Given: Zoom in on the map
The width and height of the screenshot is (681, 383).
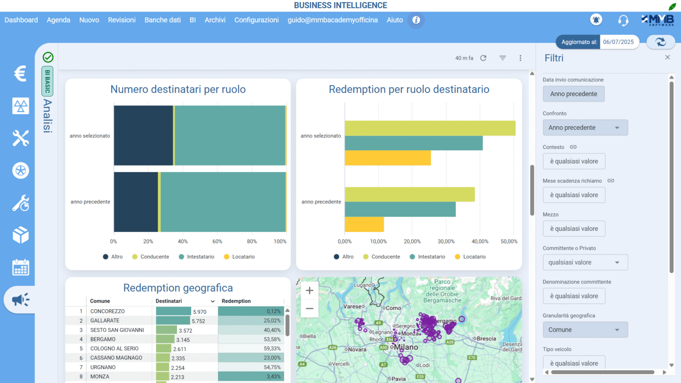Looking at the screenshot, I should coord(309,291).
